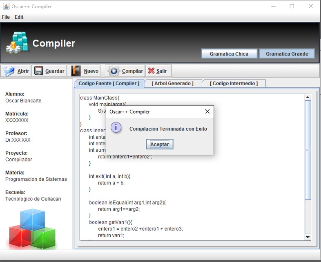
Task: Click the Salir button label
Action: pos(162,71)
